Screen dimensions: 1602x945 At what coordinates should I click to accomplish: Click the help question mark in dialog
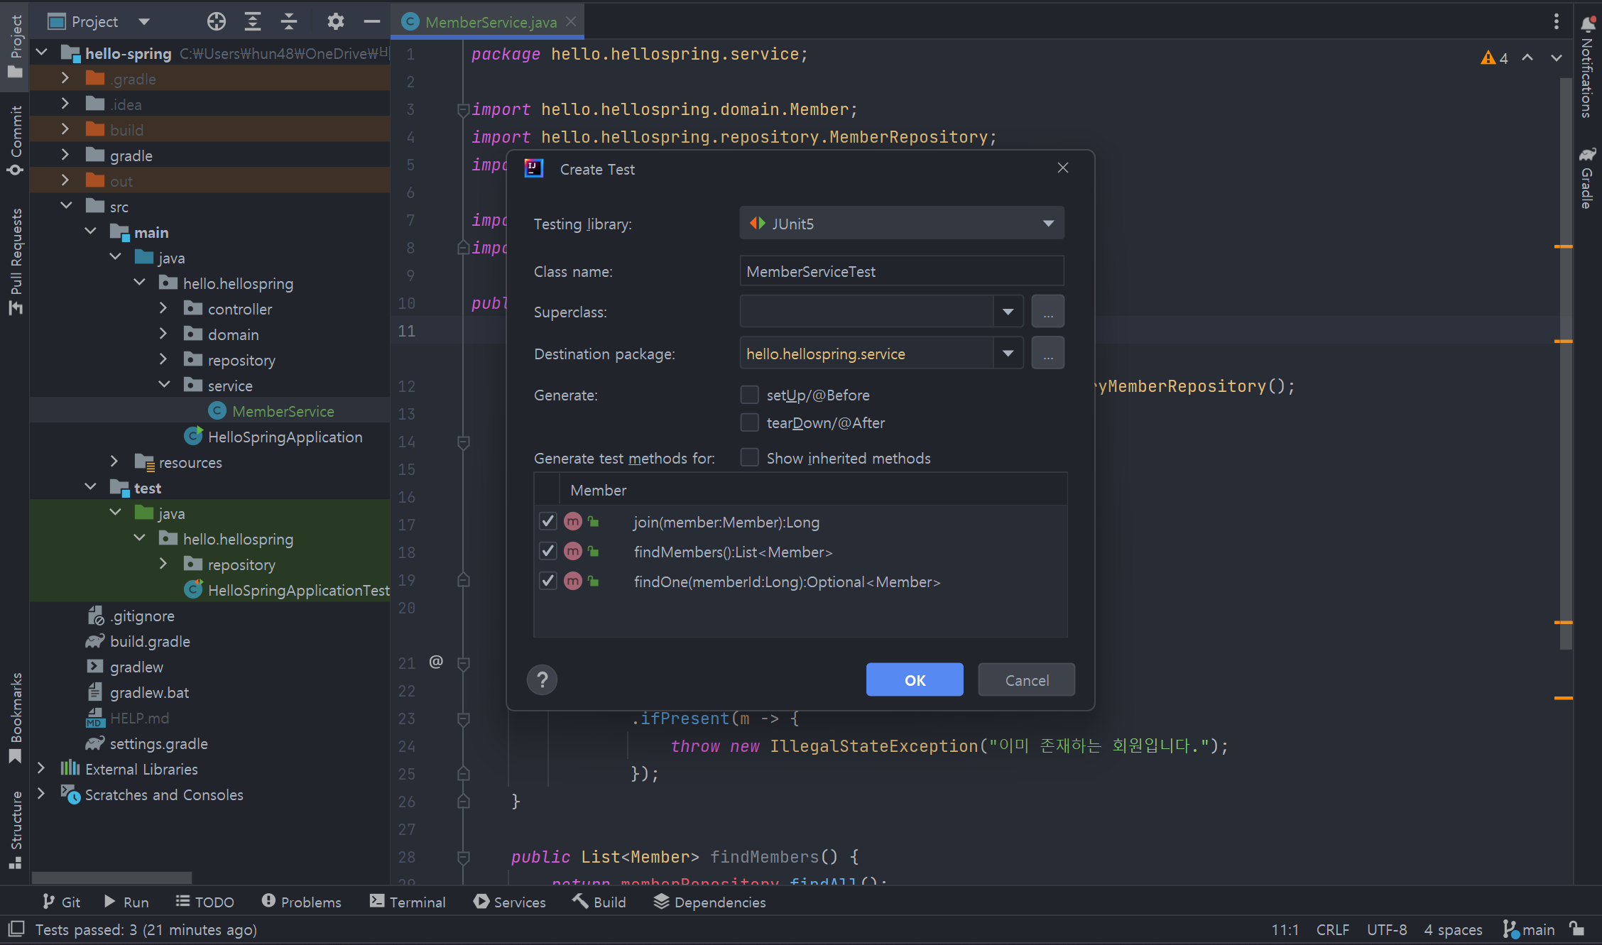coord(542,680)
